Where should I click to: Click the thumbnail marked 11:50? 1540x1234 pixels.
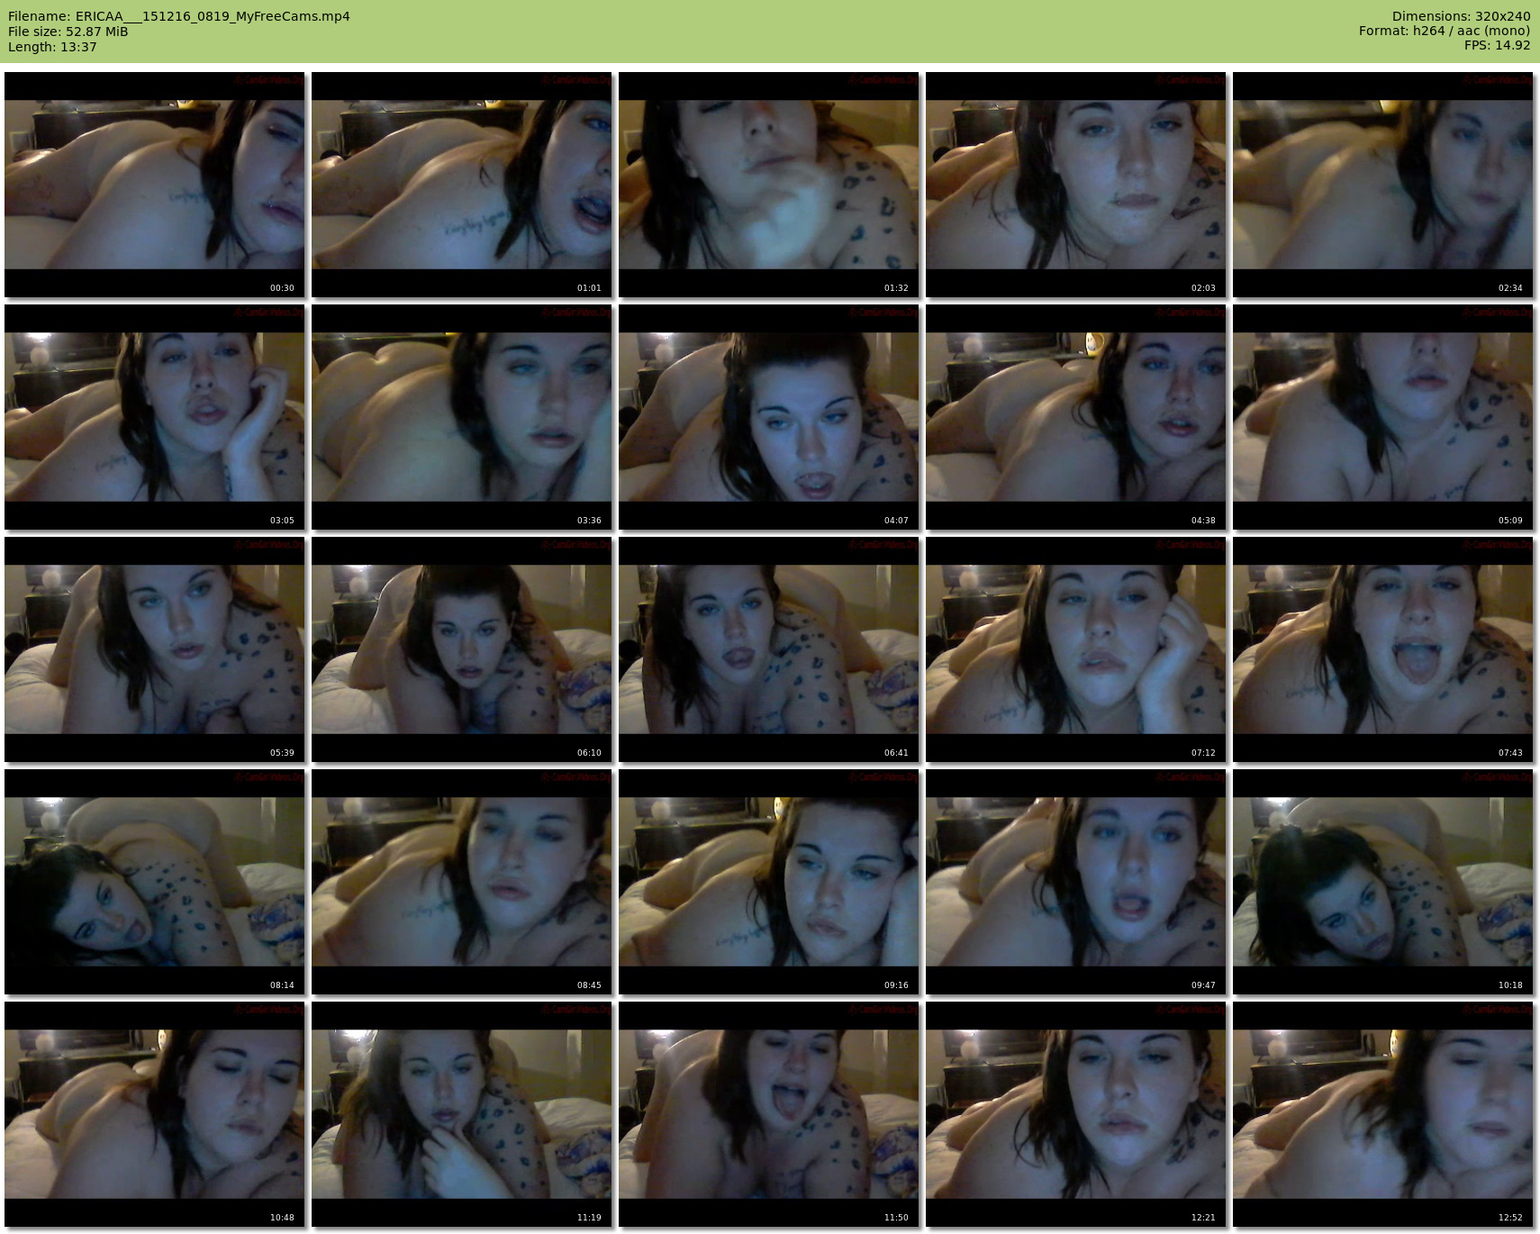(x=769, y=1114)
